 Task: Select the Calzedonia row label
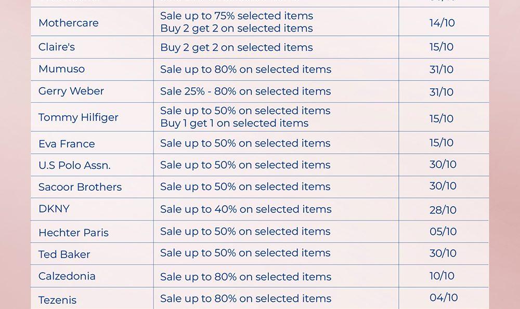[x=67, y=276]
